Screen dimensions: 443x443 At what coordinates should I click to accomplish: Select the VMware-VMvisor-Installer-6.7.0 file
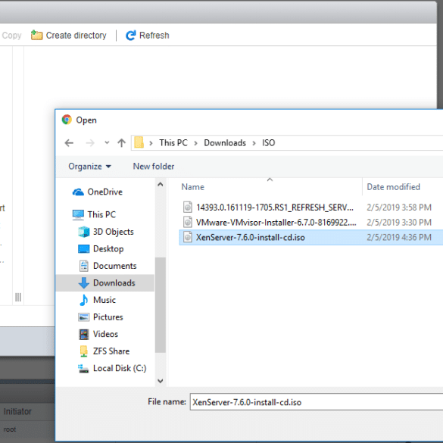coord(276,223)
